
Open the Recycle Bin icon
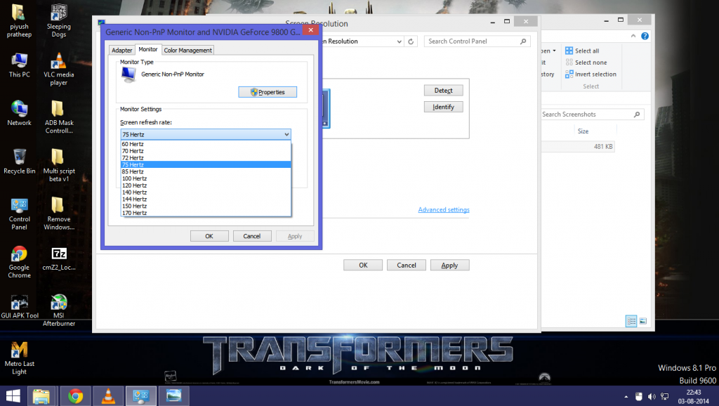click(x=20, y=157)
